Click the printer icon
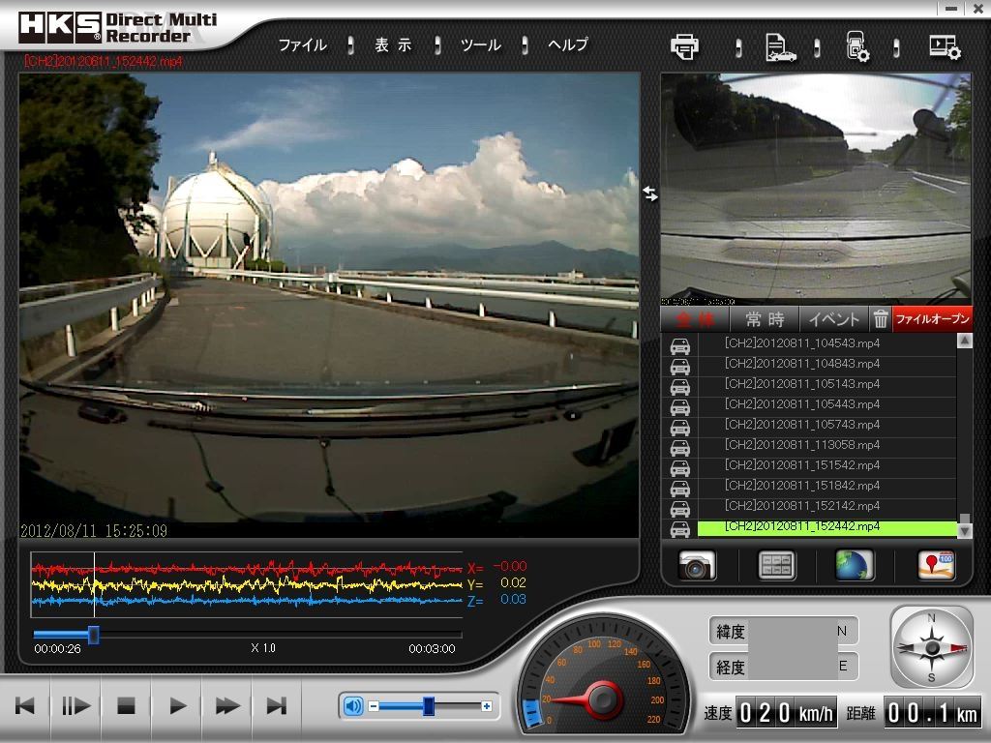Image resolution: width=991 pixels, height=743 pixels. (684, 46)
